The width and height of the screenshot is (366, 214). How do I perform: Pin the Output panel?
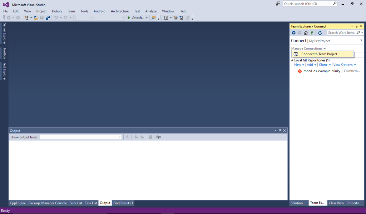tap(280, 131)
